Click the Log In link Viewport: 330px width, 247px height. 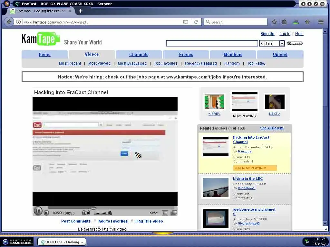[x=285, y=33]
